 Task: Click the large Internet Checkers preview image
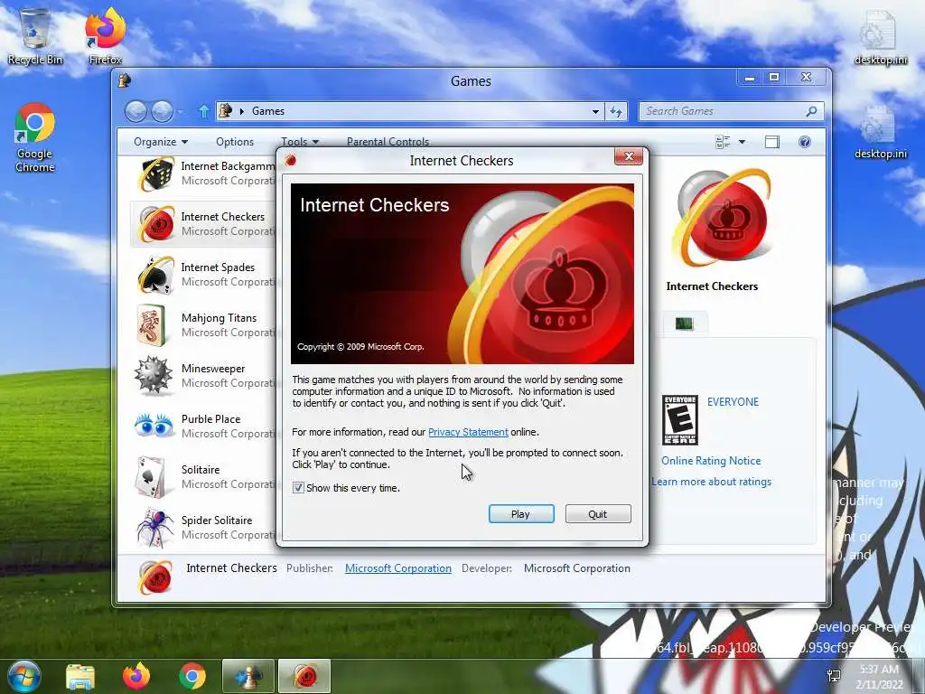(724, 218)
